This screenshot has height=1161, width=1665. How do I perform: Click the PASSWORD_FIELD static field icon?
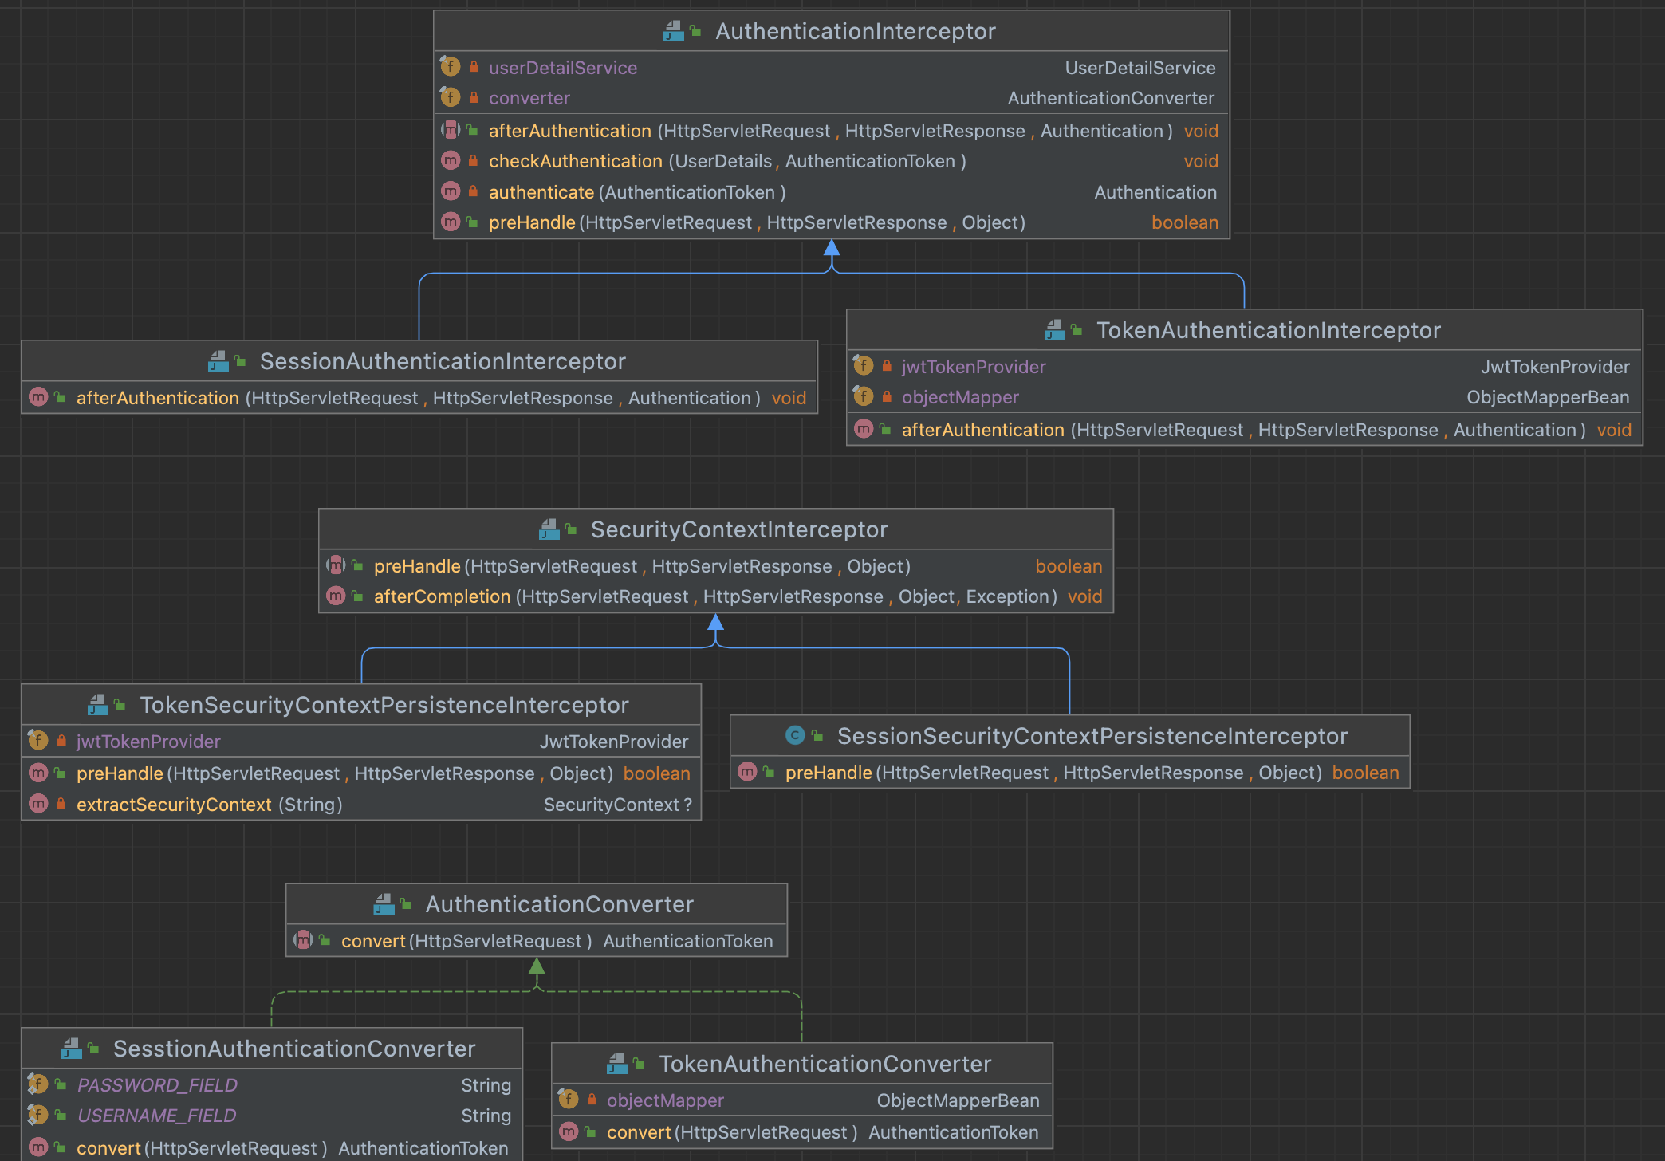38,1084
